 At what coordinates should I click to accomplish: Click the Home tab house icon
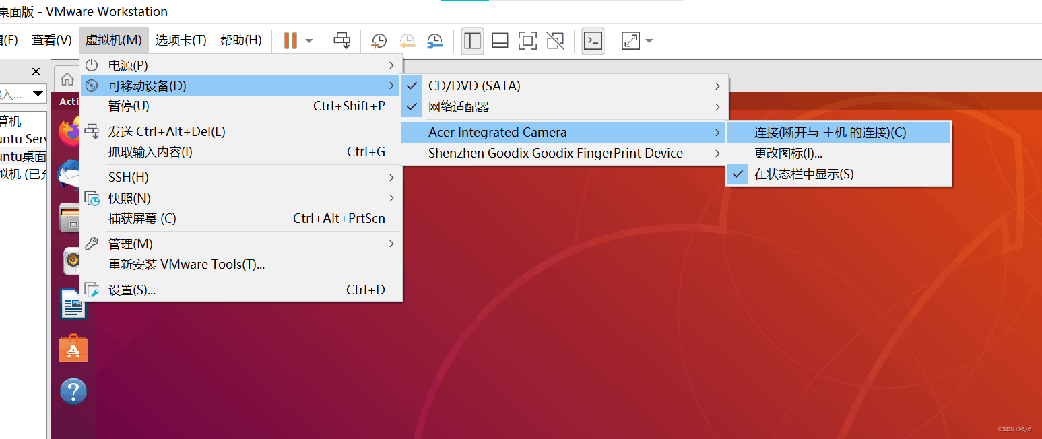67,79
